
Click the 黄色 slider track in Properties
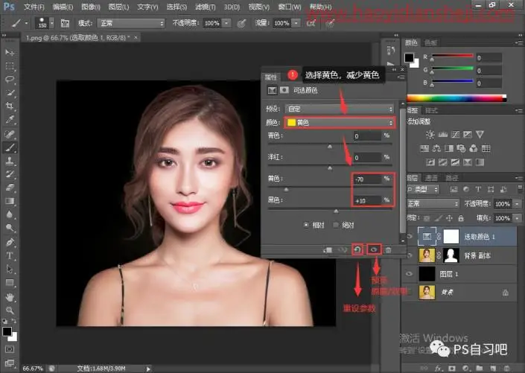(x=330, y=188)
